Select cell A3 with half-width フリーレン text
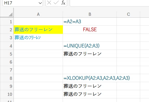The width and height of the screenshot is (149, 102). click(x=38, y=38)
